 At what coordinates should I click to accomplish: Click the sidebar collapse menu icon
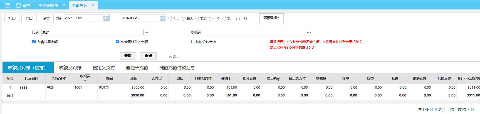[x=8, y=5]
